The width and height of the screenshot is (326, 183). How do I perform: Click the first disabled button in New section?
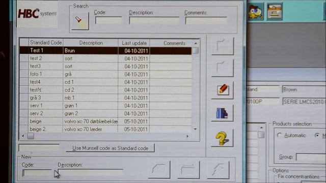point(159,170)
